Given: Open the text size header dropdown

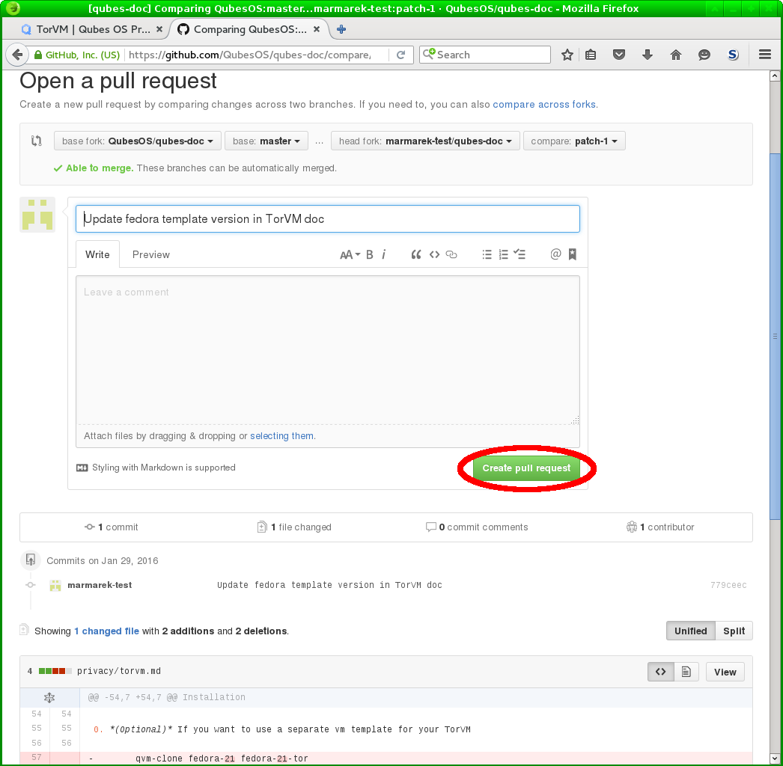Looking at the screenshot, I should coord(350,255).
